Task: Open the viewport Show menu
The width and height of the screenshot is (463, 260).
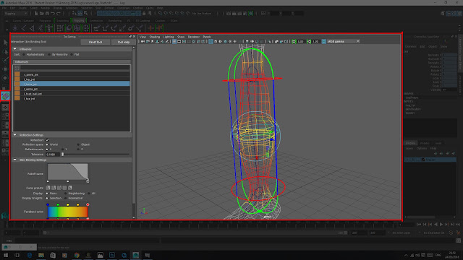Action: (x=181, y=37)
